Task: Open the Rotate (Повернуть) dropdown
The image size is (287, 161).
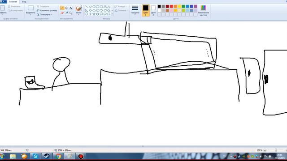Action: pos(45,14)
